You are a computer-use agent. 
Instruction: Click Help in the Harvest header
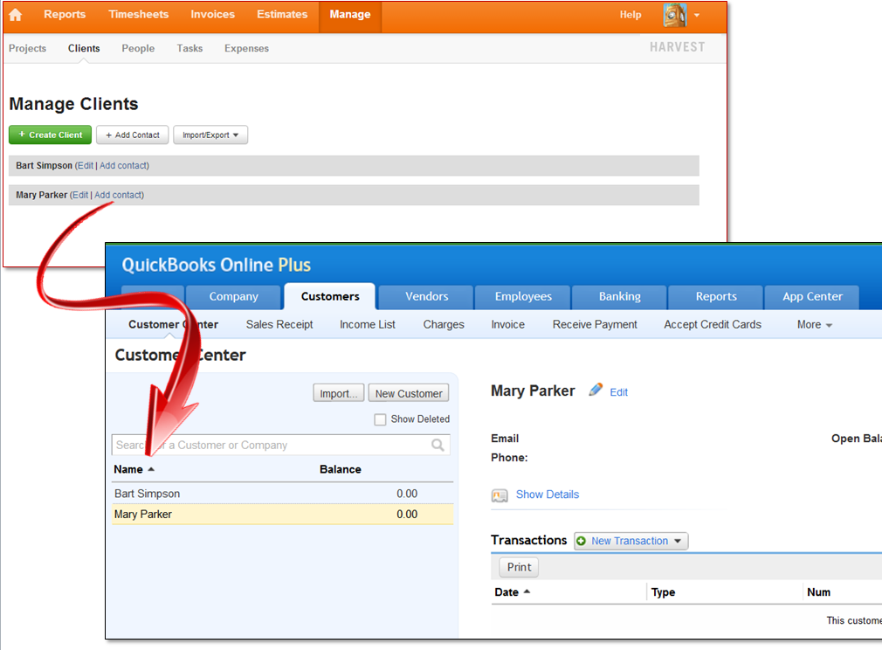(630, 15)
